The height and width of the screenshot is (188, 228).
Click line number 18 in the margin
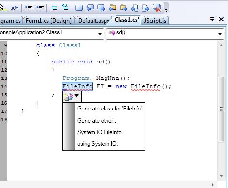click(x=4, y=120)
